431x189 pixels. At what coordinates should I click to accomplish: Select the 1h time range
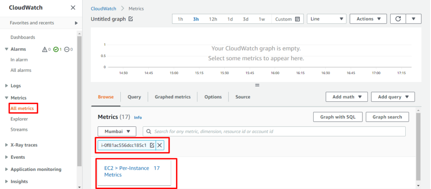point(180,19)
